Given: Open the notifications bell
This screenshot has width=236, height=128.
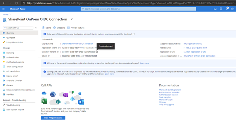Looking at the screenshot, I should (x=227, y=9).
